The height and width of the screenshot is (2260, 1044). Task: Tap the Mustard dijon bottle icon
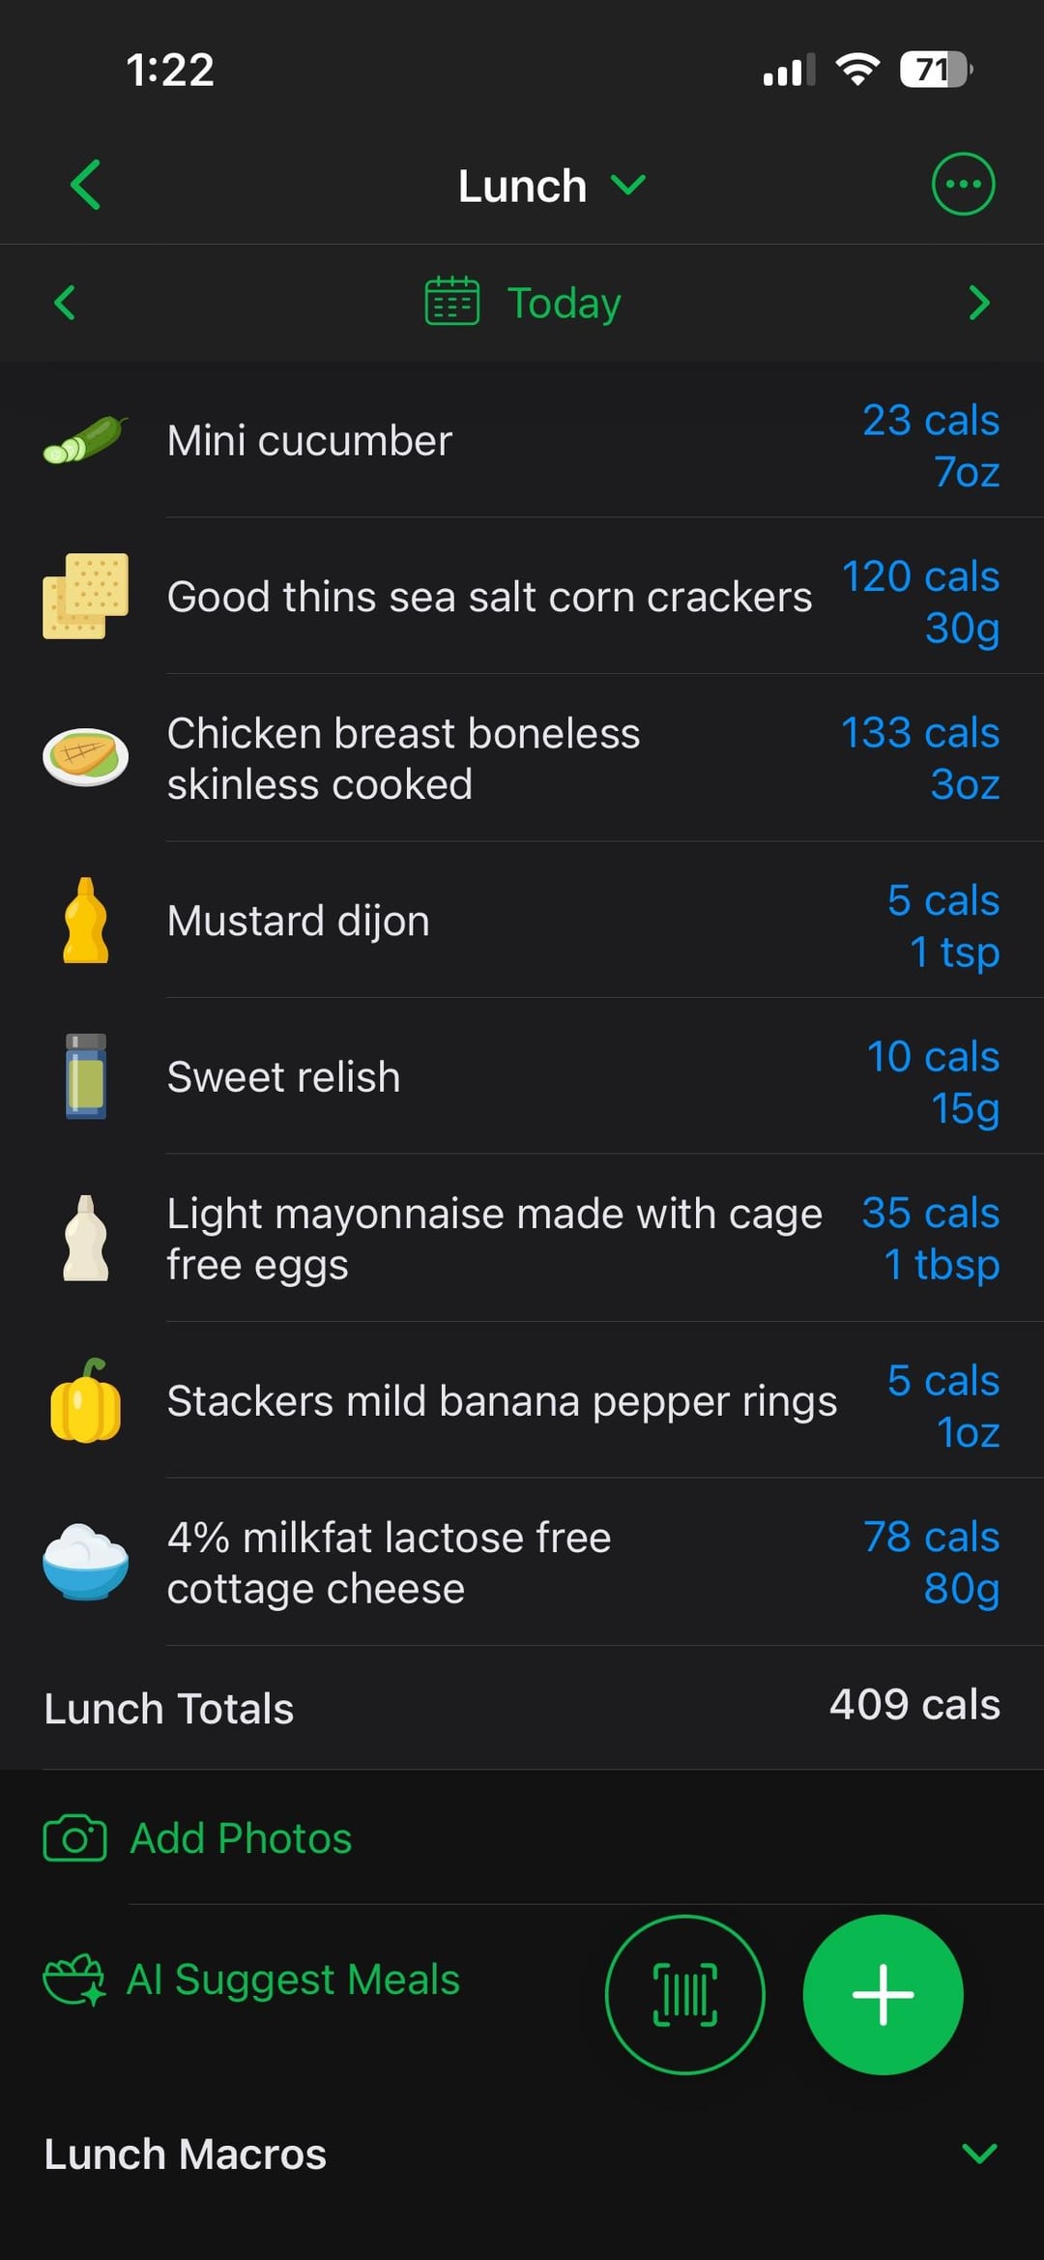85,921
